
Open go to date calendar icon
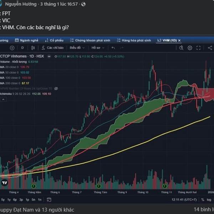coord(49,200)
